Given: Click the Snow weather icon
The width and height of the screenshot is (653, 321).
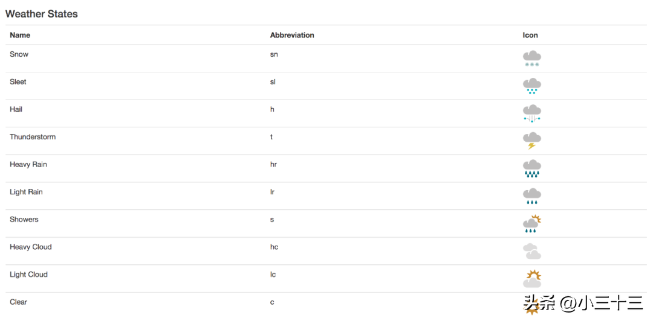Looking at the screenshot, I should coord(532,59).
